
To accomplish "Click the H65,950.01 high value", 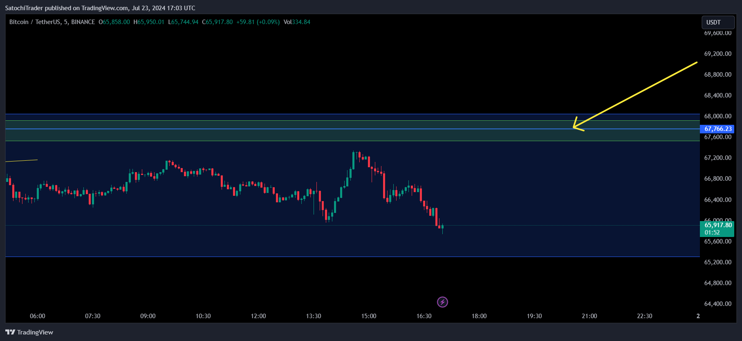I will tap(149, 22).
